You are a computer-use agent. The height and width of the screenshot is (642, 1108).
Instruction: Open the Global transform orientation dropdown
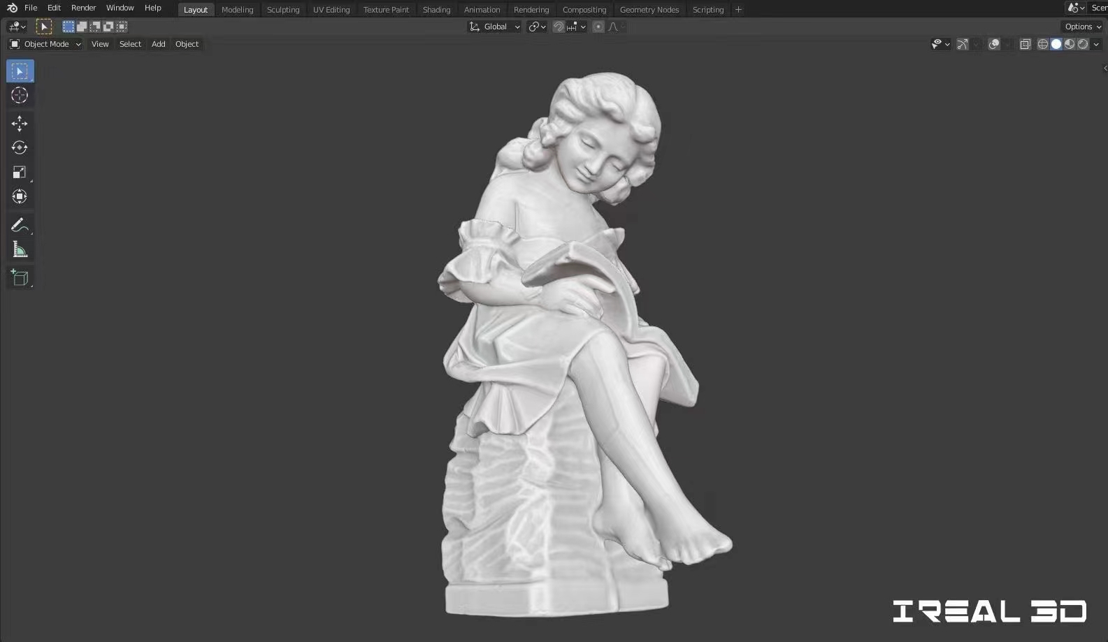494,27
